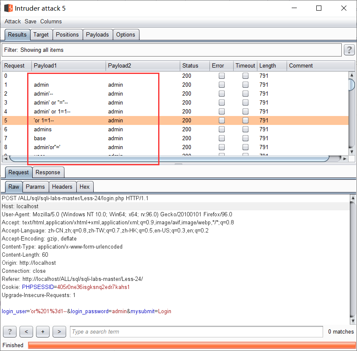Sort by the Request column header

point(17,66)
